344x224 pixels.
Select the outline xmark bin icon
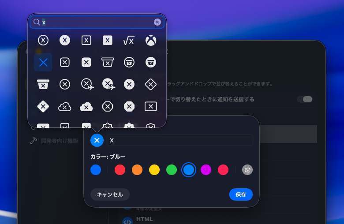click(x=108, y=63)
